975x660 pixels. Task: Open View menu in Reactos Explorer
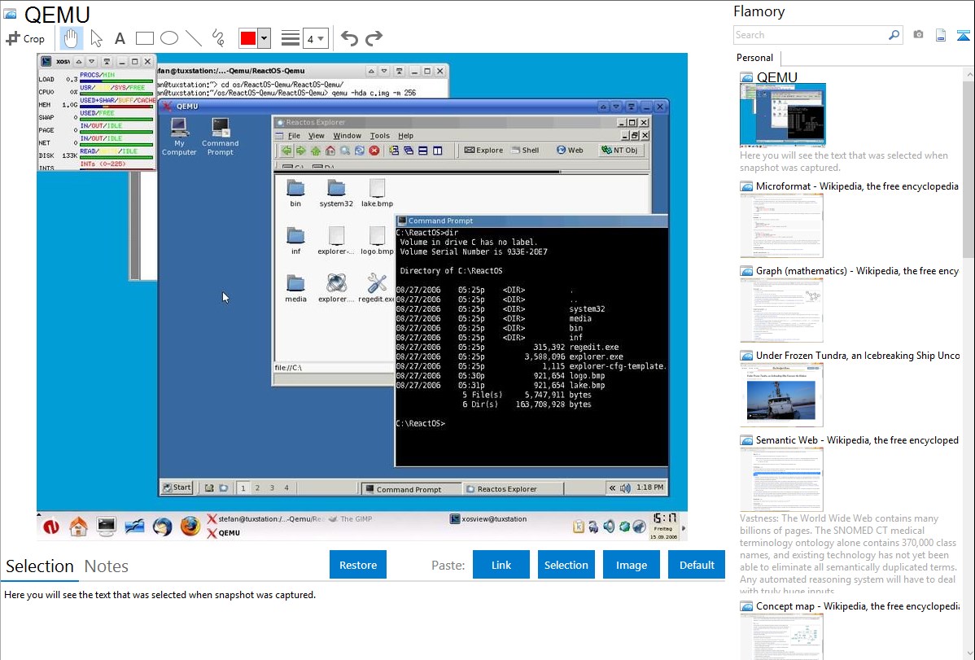pos(317,136)
